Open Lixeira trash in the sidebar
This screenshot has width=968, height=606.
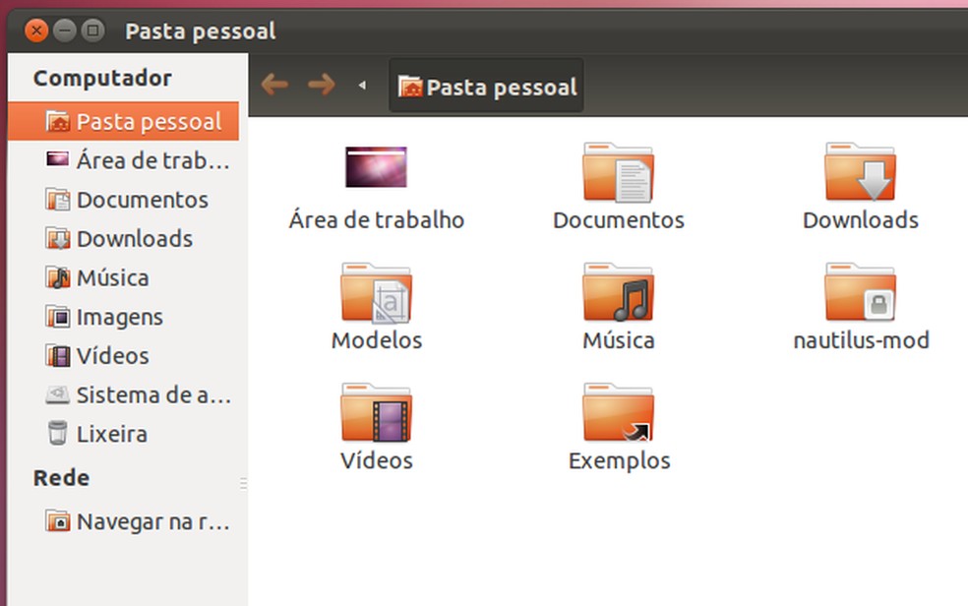tap(124, 434)
